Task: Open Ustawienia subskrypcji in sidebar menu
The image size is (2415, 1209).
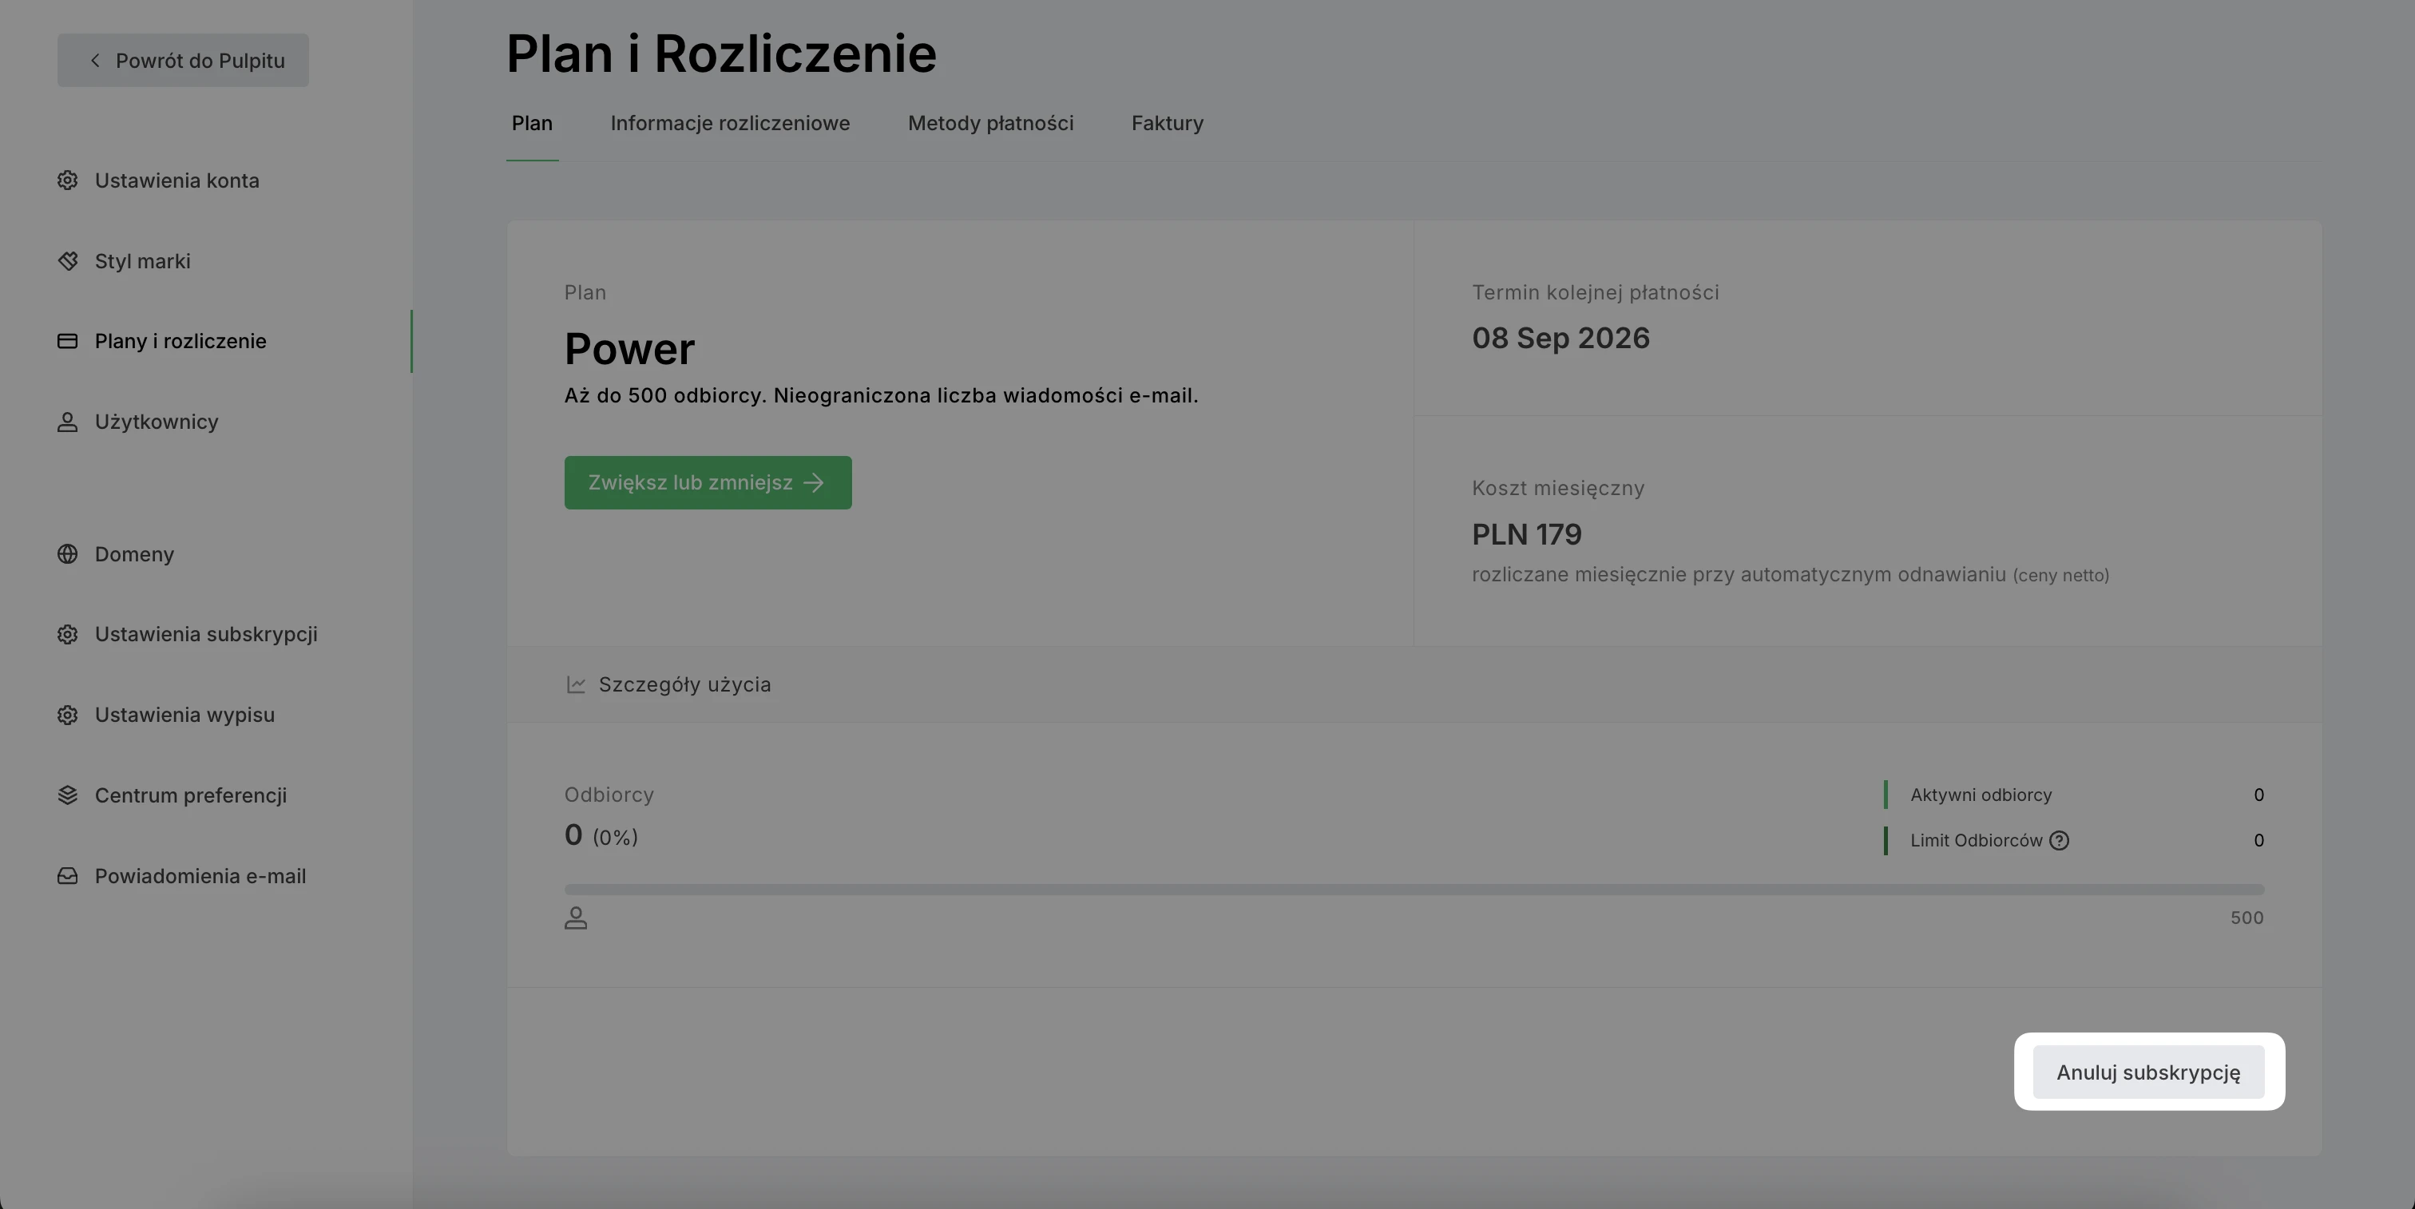Action: [206, 635]
